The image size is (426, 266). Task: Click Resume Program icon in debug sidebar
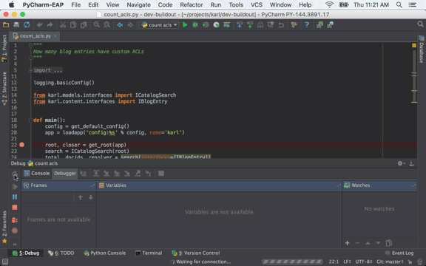pos(15,187)
